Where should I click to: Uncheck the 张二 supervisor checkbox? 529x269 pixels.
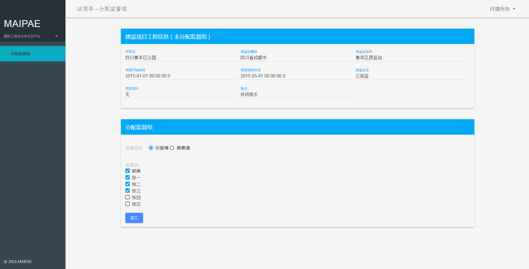pyautogui.click(x=128, y=184)
